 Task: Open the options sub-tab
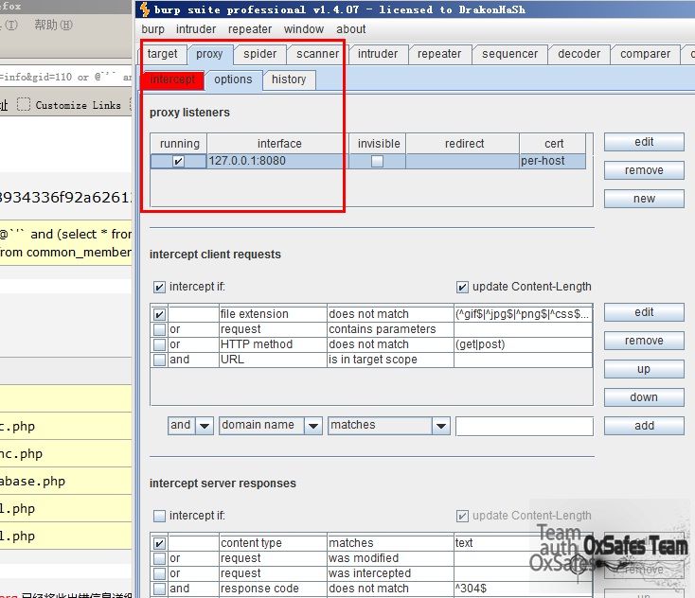[x=233, y=79]
